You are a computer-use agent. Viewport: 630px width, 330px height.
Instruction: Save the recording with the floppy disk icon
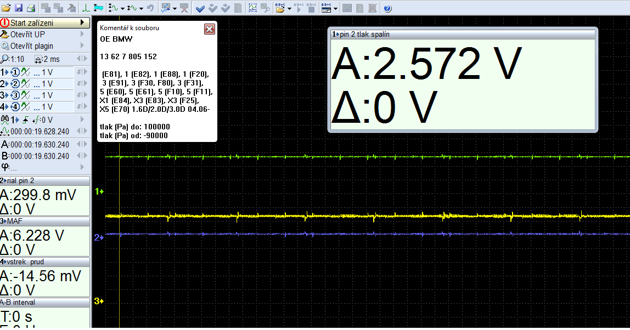(x=19, y=8)
